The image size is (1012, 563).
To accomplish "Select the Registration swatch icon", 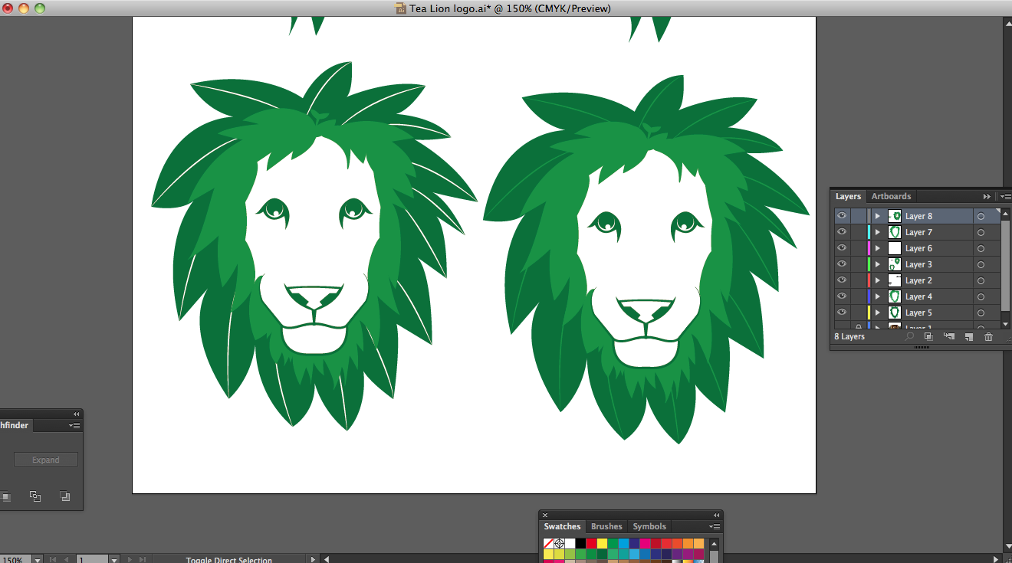I will tap(559, 544).
